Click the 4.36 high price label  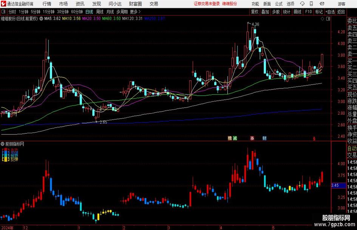pos(255,24)
